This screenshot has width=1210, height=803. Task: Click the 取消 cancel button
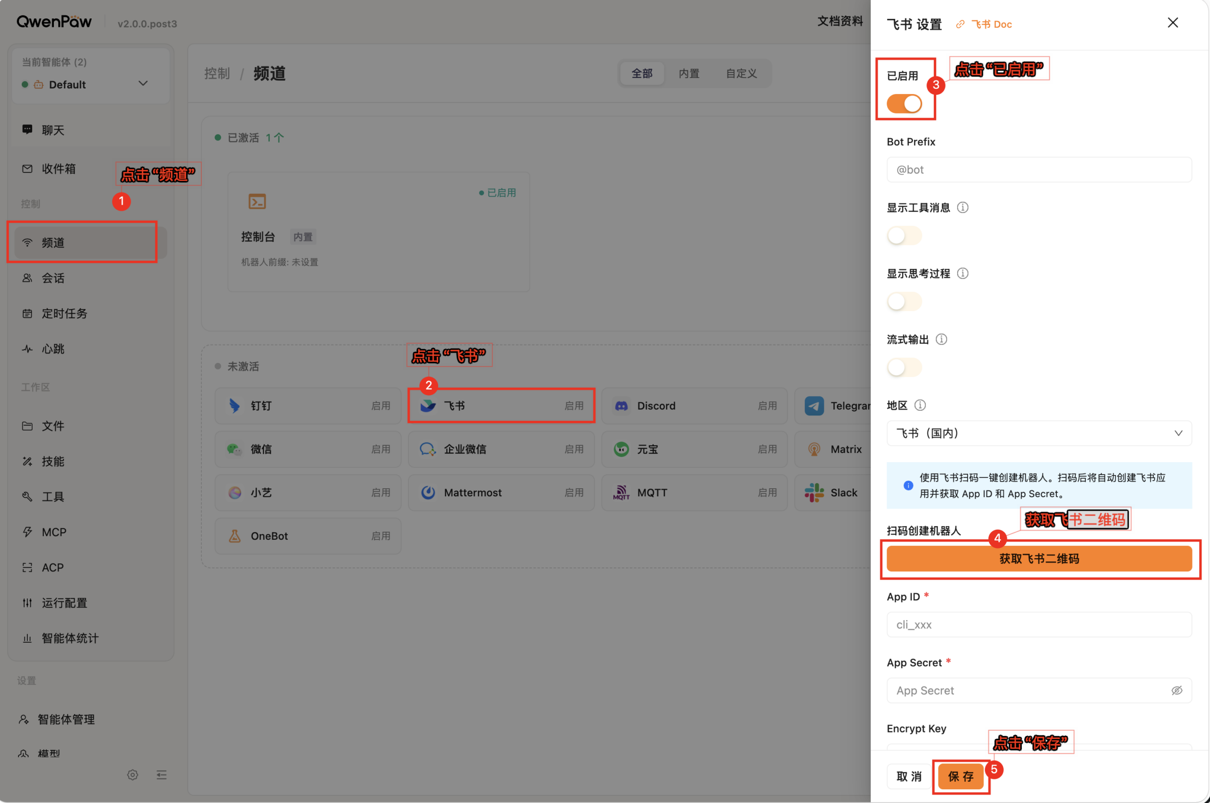909,777
